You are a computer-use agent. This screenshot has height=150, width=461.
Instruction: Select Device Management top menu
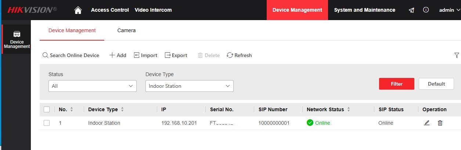(x=297, y=10)
